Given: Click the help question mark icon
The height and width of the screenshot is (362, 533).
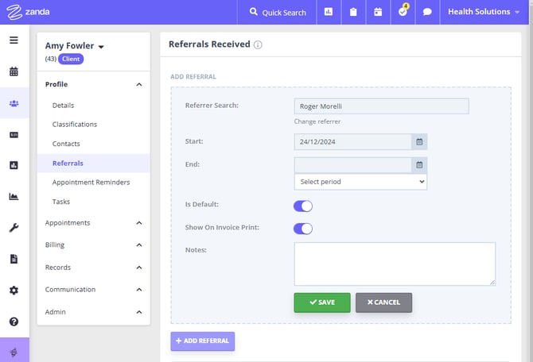Looking at the screenshot, I should pyautogui.click(x=14, y=322).
